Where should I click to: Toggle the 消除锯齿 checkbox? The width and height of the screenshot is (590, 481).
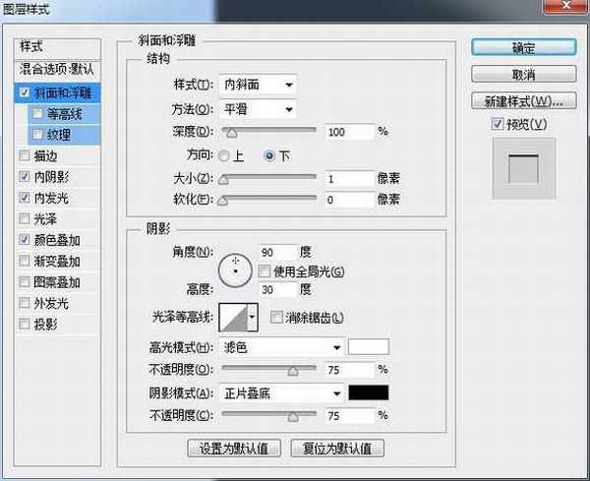(x=275, y=317)
